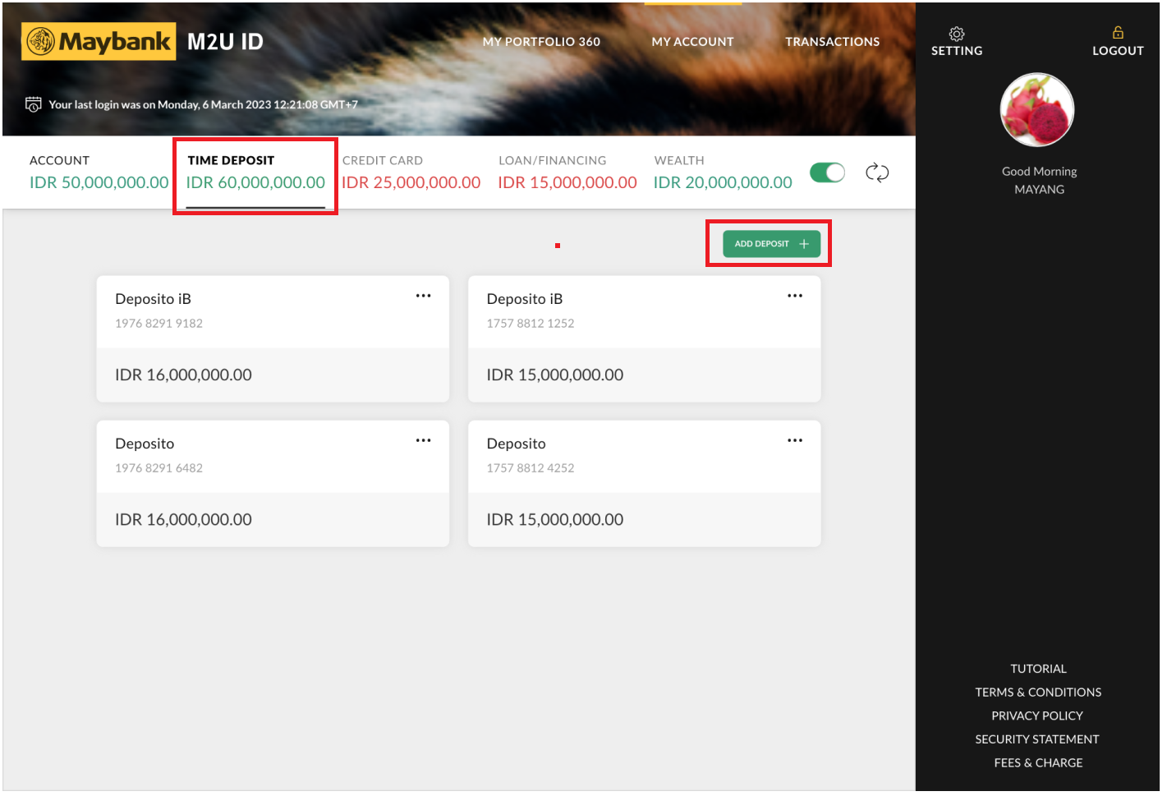The width and height of the screenshot is (1167, 796).
Task: Open the Deposito iB 1976 8291 9182 card
Action: click(273, 338)
